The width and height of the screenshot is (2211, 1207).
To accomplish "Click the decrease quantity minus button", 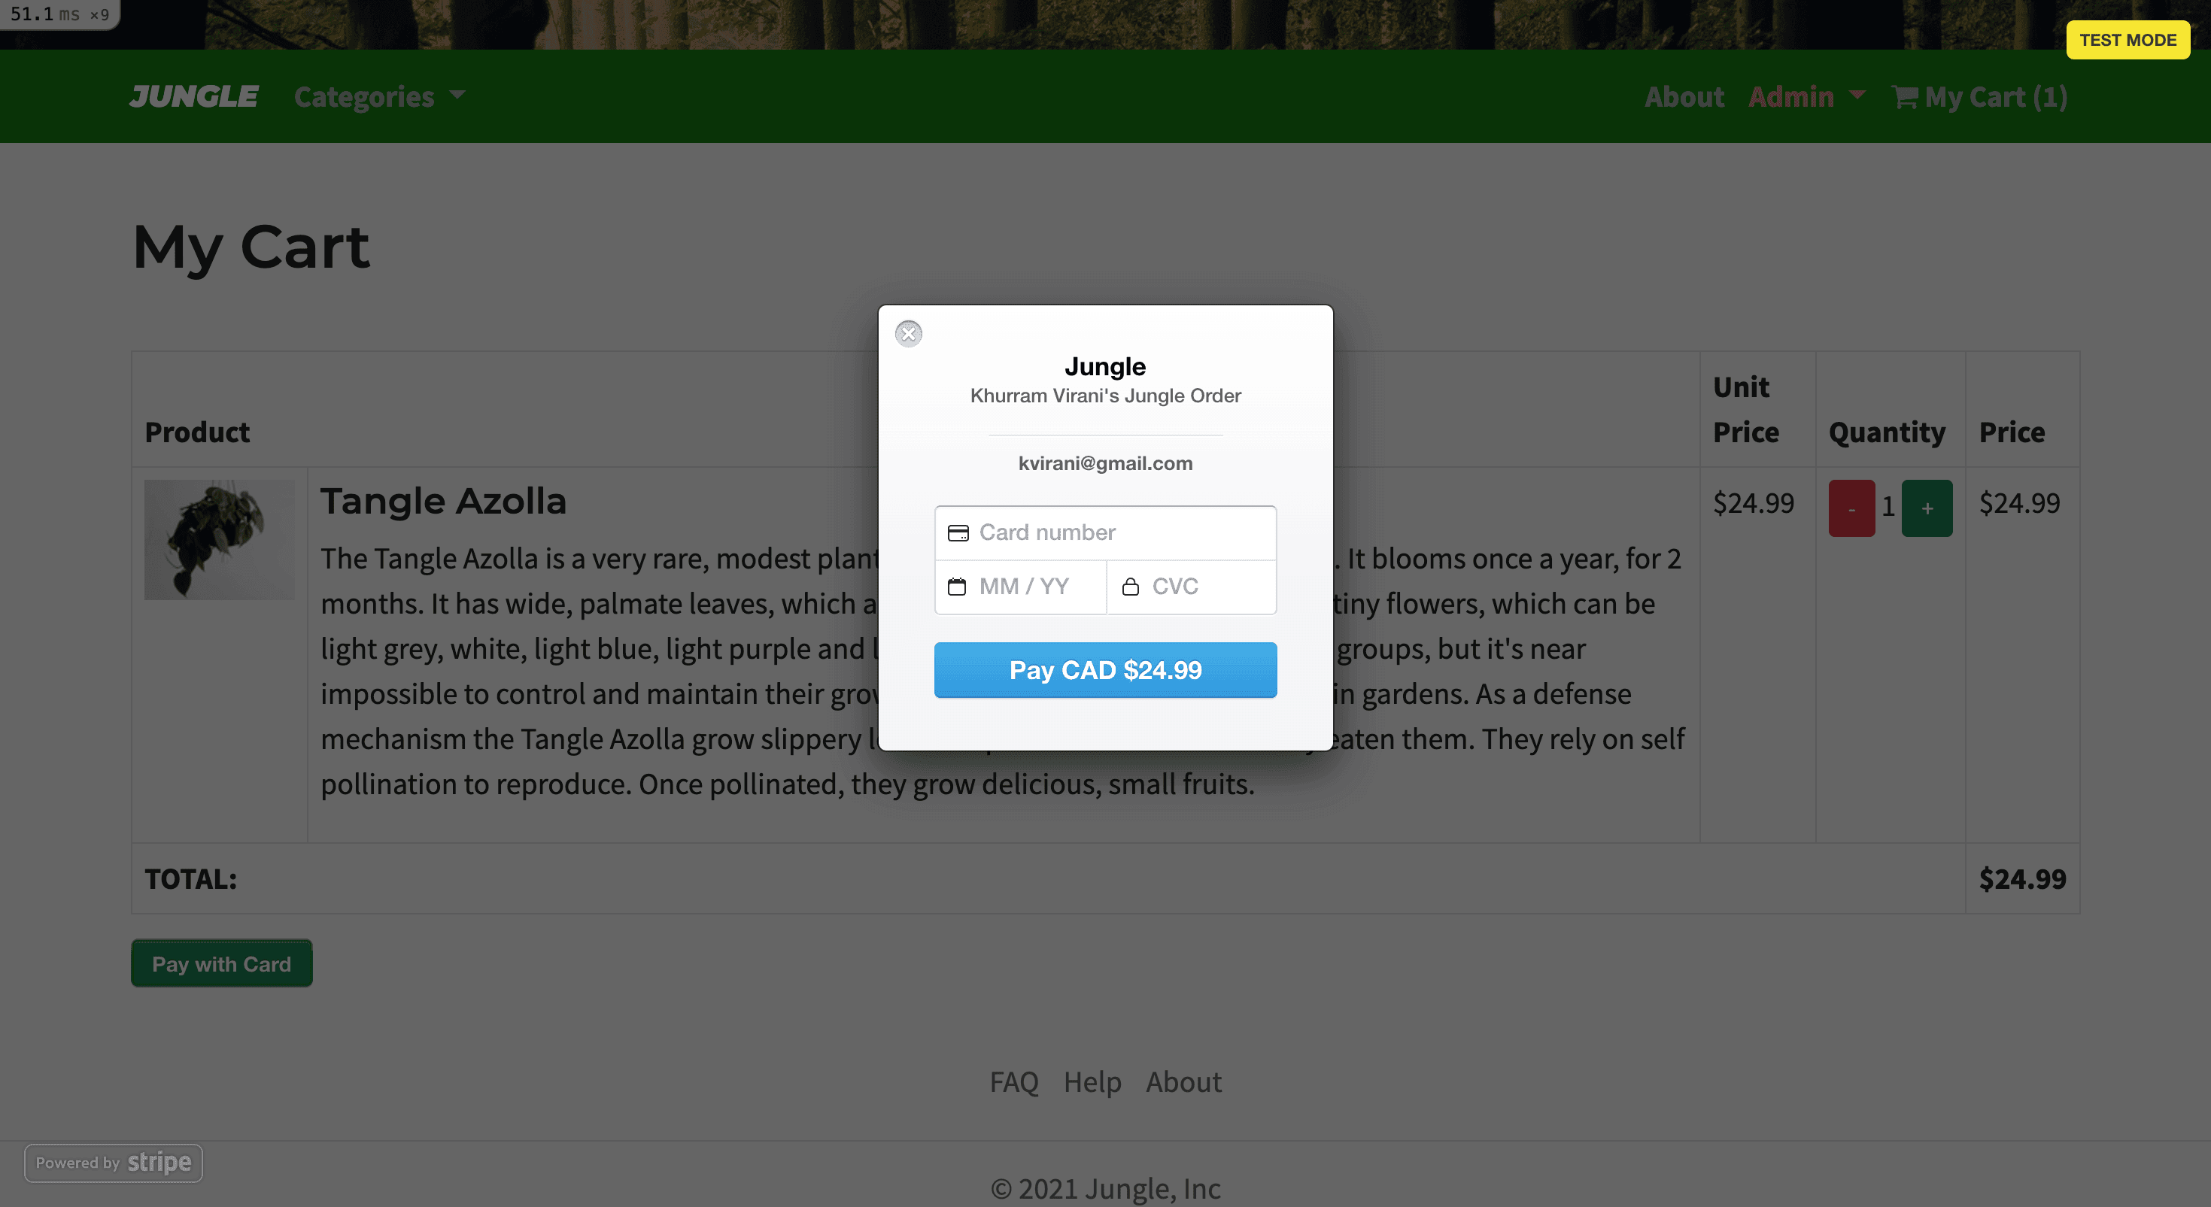I will coord(1850,507).
